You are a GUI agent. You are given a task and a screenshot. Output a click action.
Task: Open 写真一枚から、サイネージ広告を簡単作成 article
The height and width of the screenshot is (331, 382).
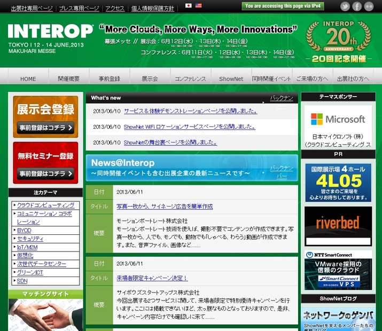click(x=165, y=207)
